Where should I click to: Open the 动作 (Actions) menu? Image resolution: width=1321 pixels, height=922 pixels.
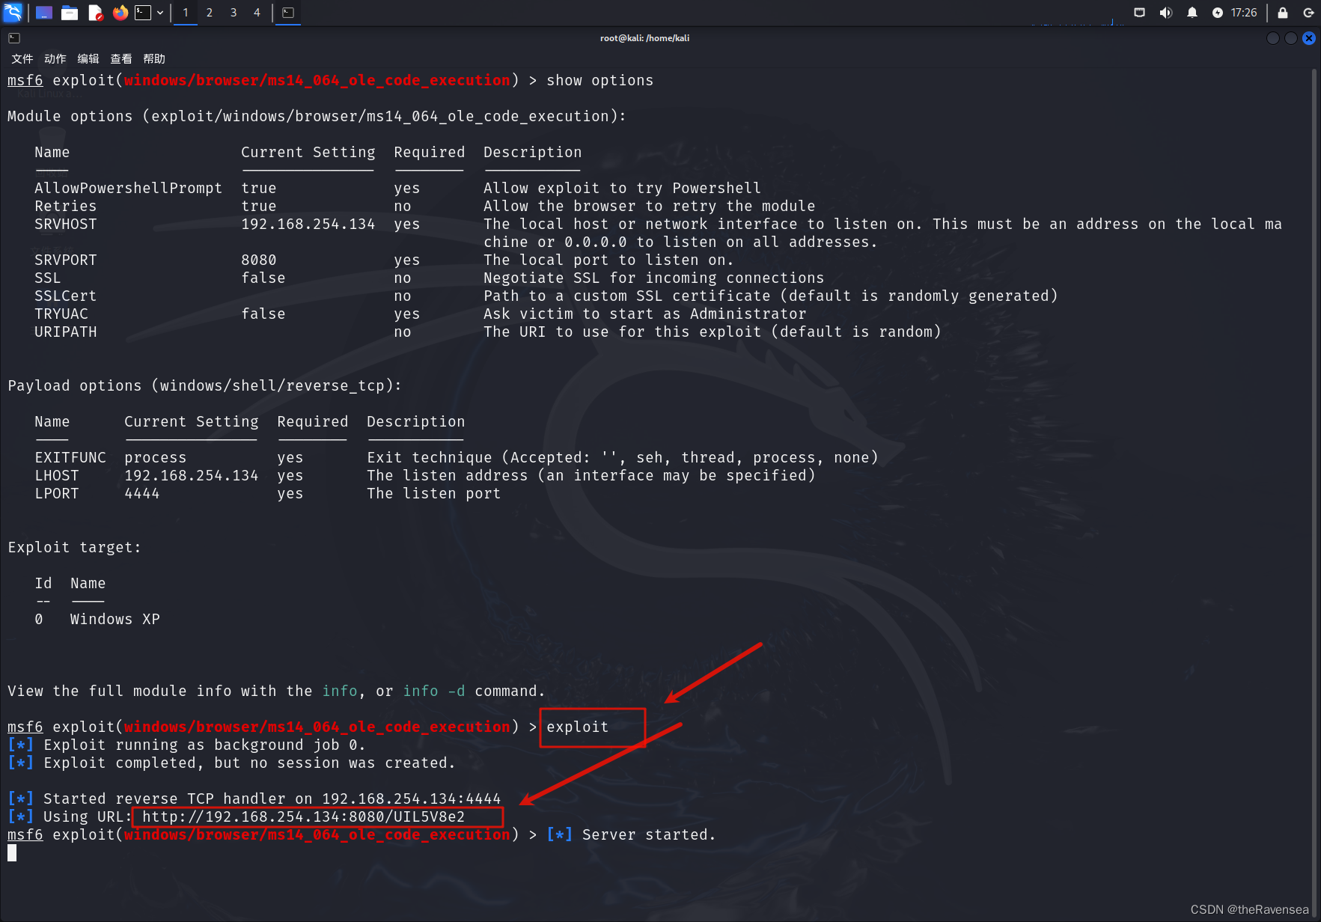pyautogui.click(x=55, y=58)
